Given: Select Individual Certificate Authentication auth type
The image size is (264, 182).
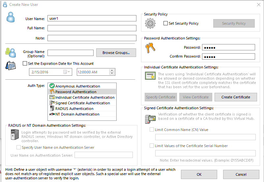Looking at the screenshot, I should click(x=82, y=97).
